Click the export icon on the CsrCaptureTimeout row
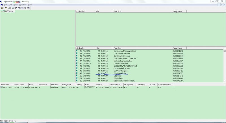The image size is (226, 123). pos(77,53)
